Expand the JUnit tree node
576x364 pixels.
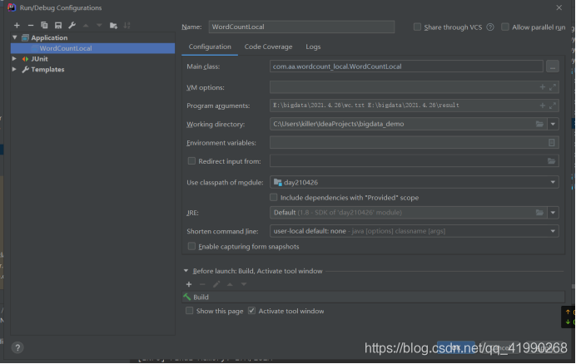pyautogui.click(x=14, y=59)
